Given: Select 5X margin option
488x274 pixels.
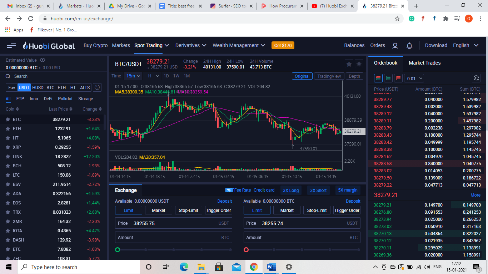Looking at the screenshot, I should [x=348, y=190].
